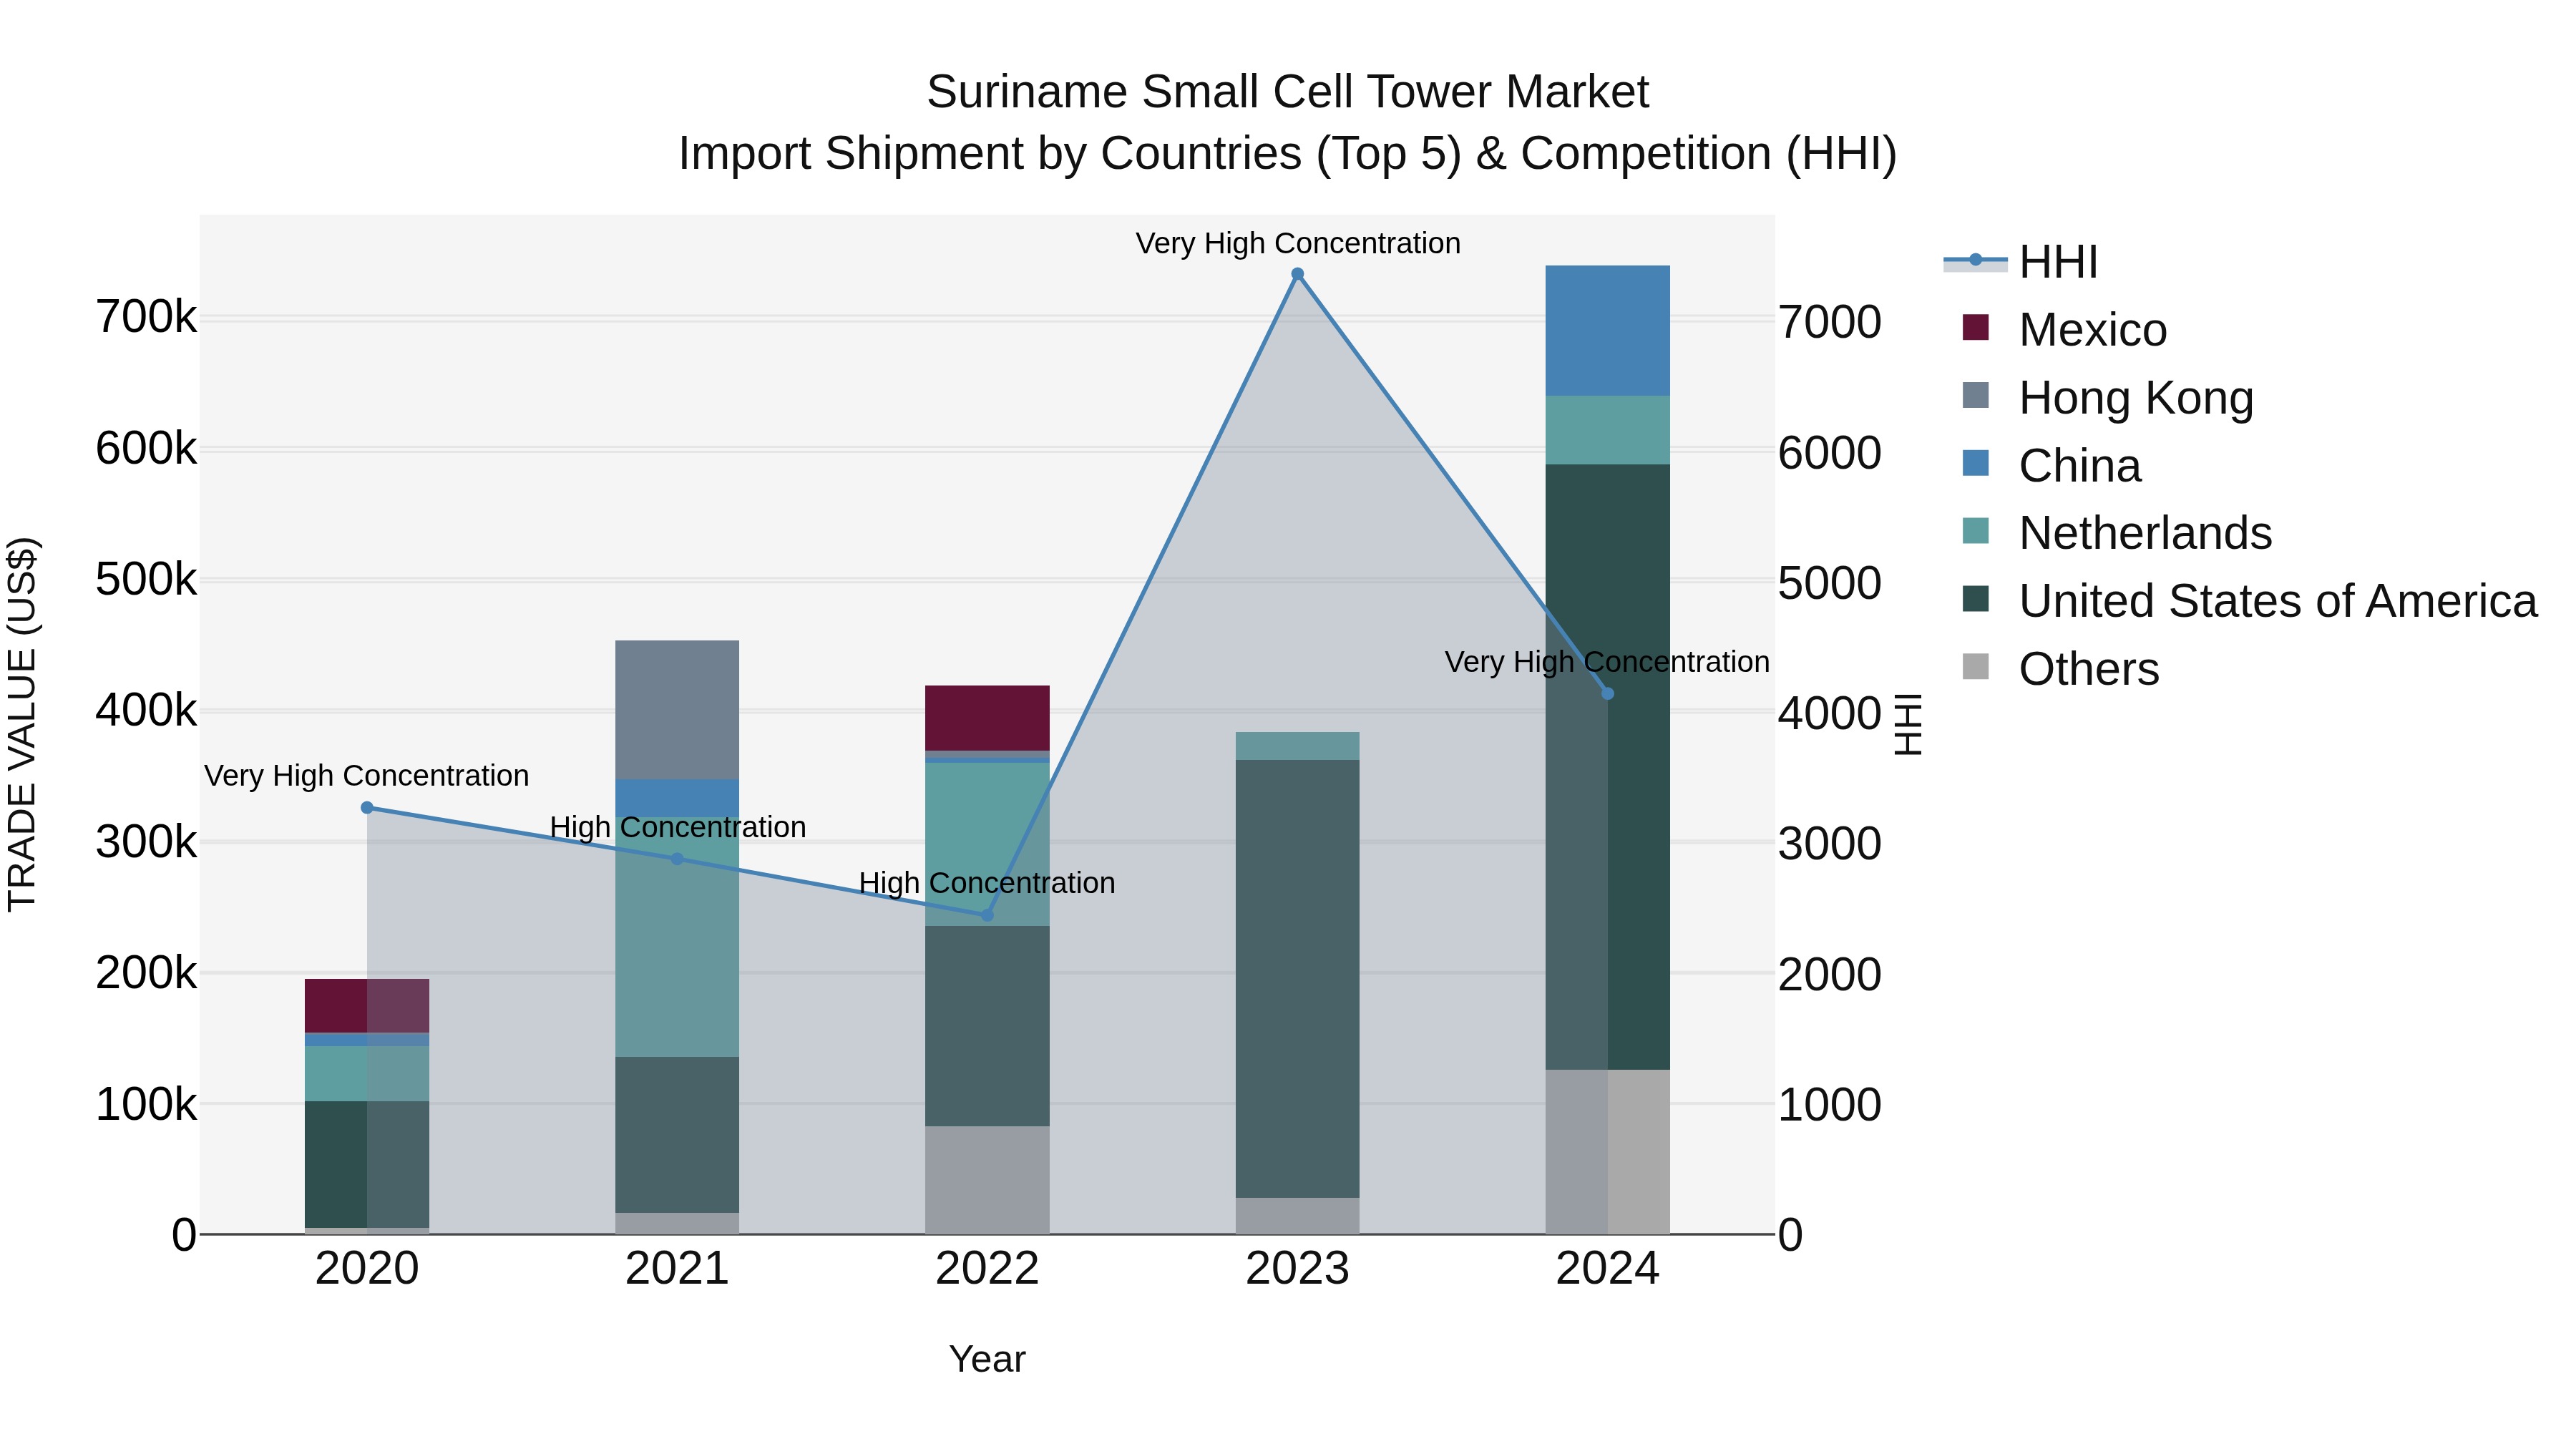The width and height of the screenshot is (2576, 1449).
Task: Click the China segment in 2024 bar
Action: pos(1607,331)
